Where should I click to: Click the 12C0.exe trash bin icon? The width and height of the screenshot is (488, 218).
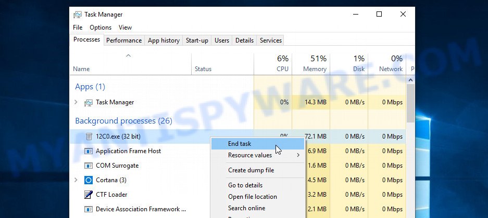pos(89,137)
